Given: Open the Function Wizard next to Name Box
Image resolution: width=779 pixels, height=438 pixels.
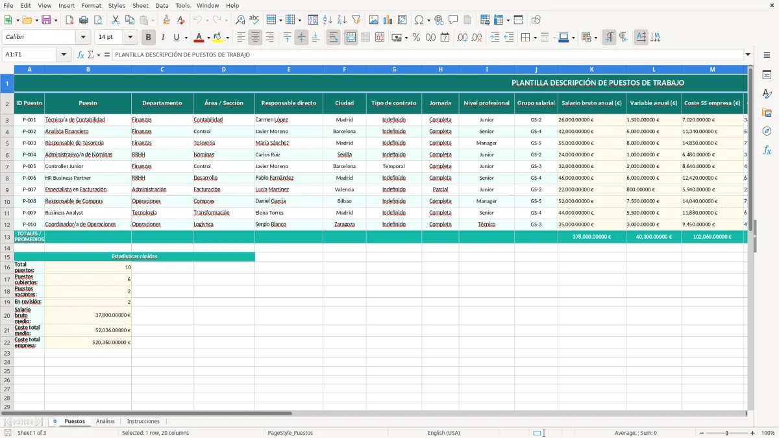Looking at the screenshot, I should 80,55.
